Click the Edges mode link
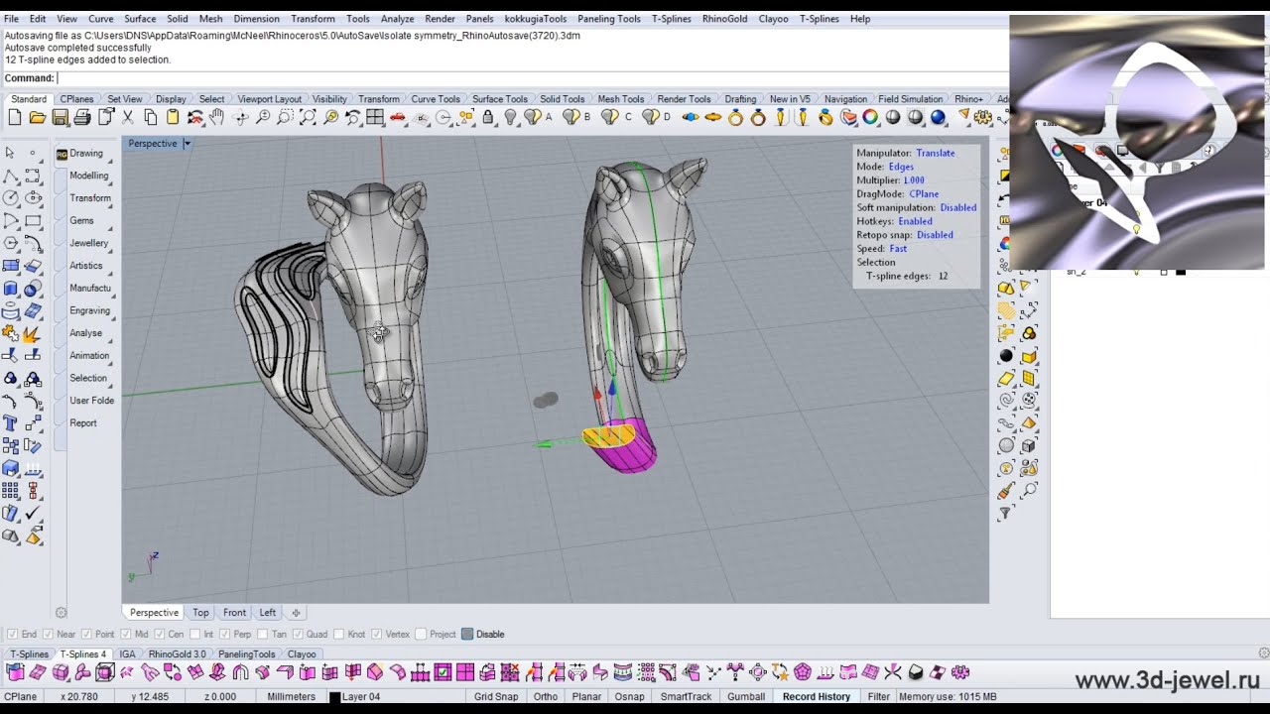The width and height of the screenshot is (1270, 714). (x=901, y=167)
